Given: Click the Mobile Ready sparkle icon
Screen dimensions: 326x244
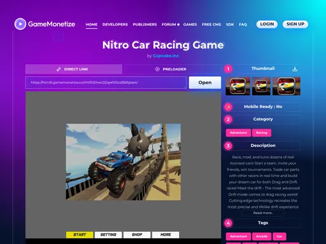Looking at the screenshot, I should coord(228,107).
